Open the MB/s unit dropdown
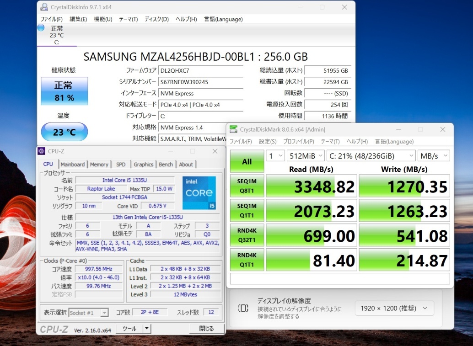 point(434,156)
